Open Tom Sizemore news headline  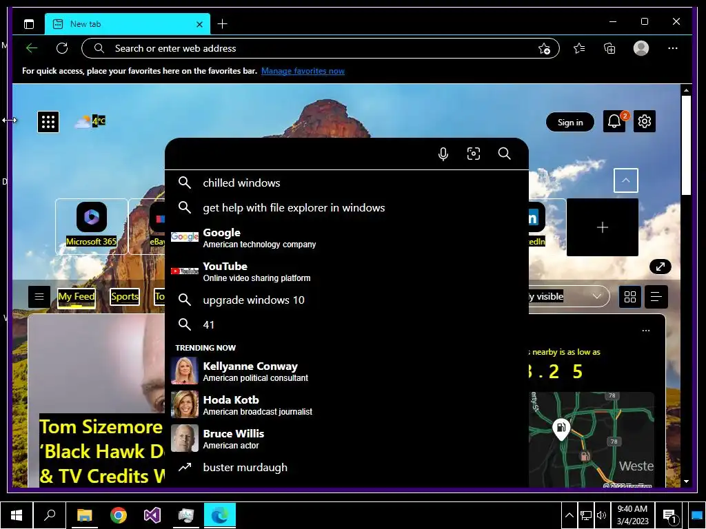[101, 451]
